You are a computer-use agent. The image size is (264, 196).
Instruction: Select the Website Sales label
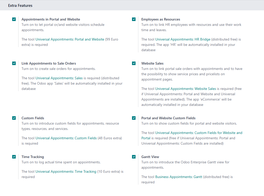coord(152,63)
